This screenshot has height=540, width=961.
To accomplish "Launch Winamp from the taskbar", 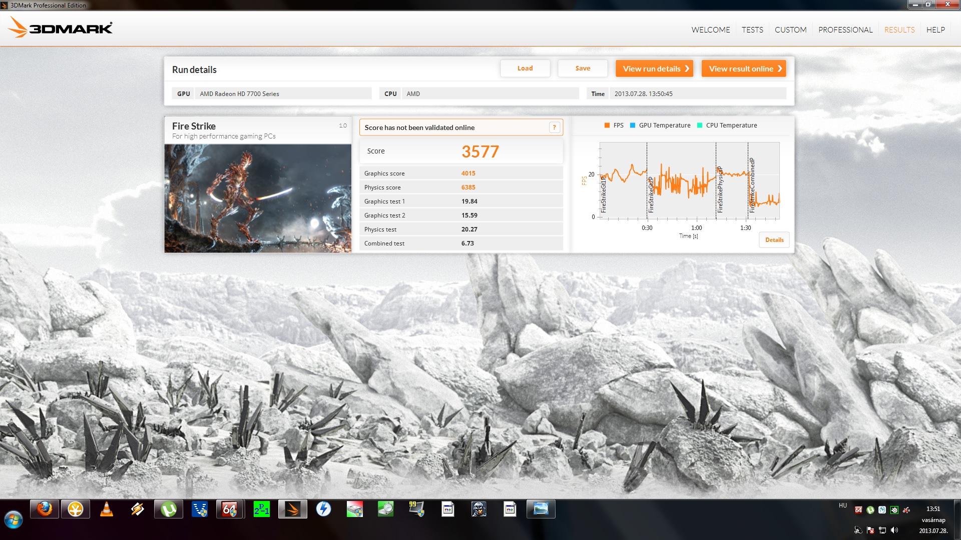I will (x=138, y=509).
